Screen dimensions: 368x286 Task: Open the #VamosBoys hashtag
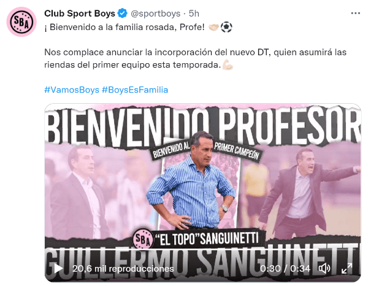point(72,90)
